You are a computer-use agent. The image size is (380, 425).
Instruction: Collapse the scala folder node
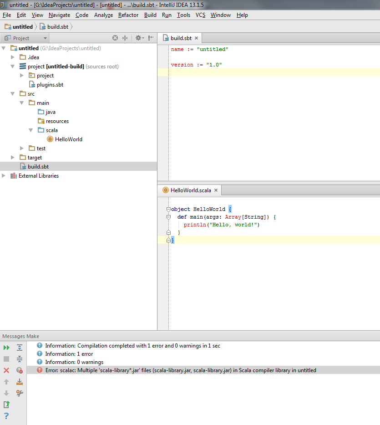tap(31, 130)
